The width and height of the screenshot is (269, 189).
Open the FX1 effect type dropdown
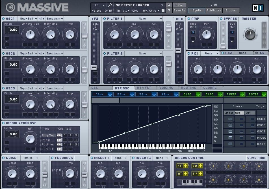(x=210, y=53)
